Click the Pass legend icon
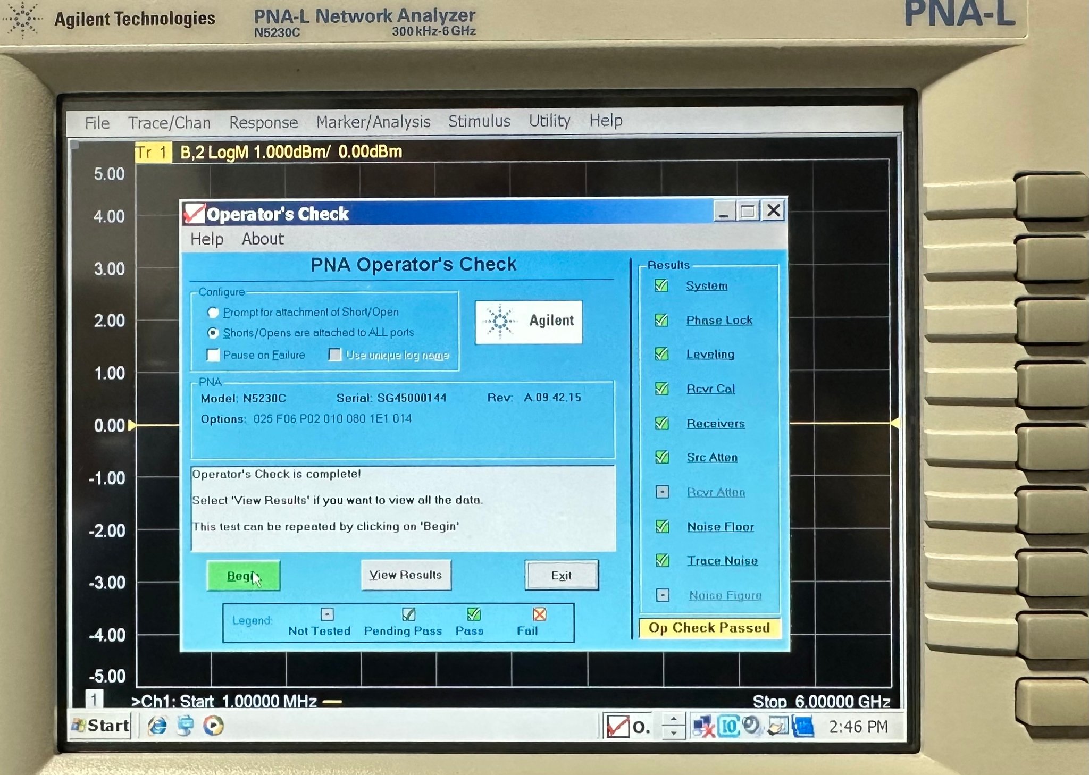The width and height of the screenshot is (1089, 775). pos(474,614)
